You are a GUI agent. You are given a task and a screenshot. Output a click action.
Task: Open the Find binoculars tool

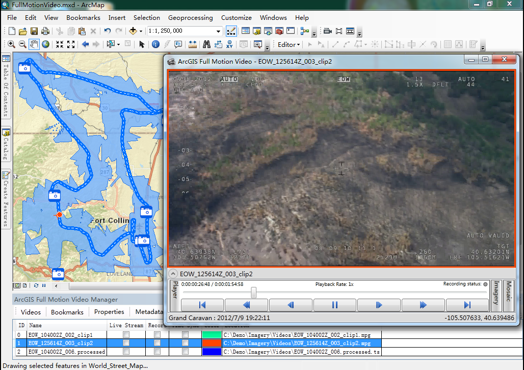click(206, 44)
